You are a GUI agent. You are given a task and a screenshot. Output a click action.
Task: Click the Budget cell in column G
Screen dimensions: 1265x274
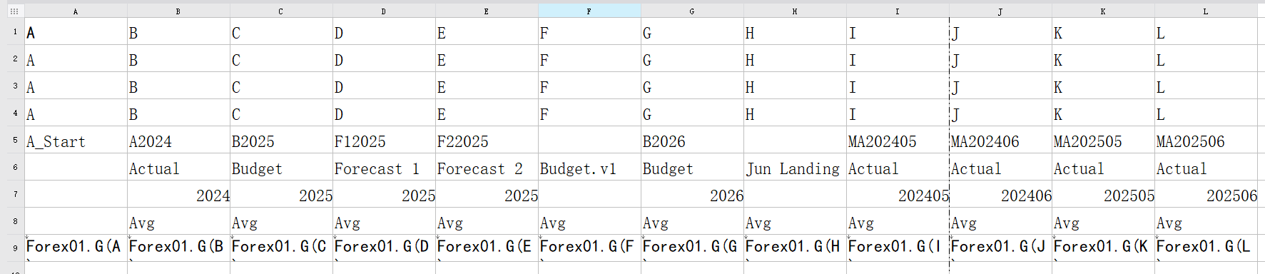(x=692, y=168)
